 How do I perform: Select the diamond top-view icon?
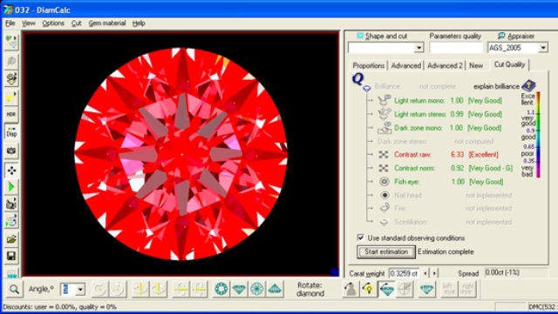pyautogui.click(x=221, y=289)
